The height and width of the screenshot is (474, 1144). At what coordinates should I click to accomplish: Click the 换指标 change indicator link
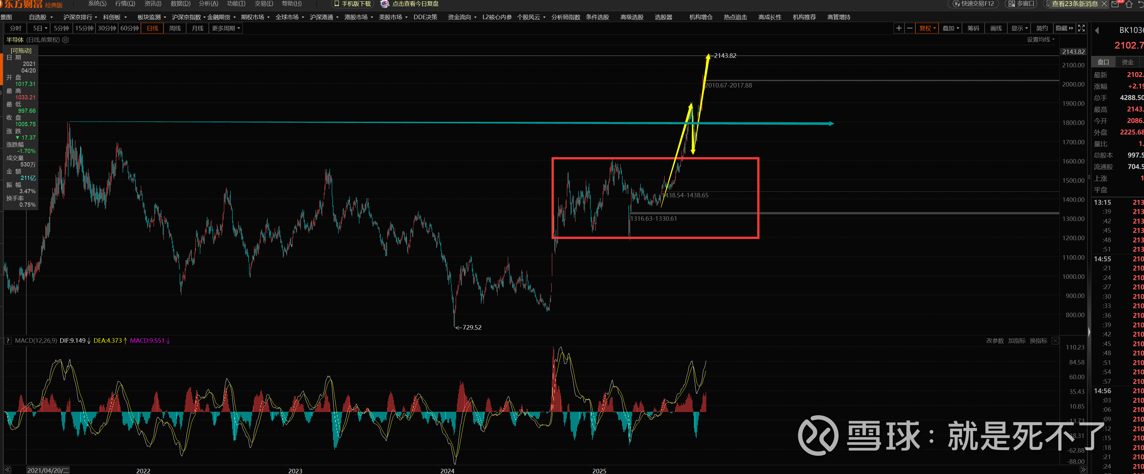pyautogui.click(x=1038, y=341)
